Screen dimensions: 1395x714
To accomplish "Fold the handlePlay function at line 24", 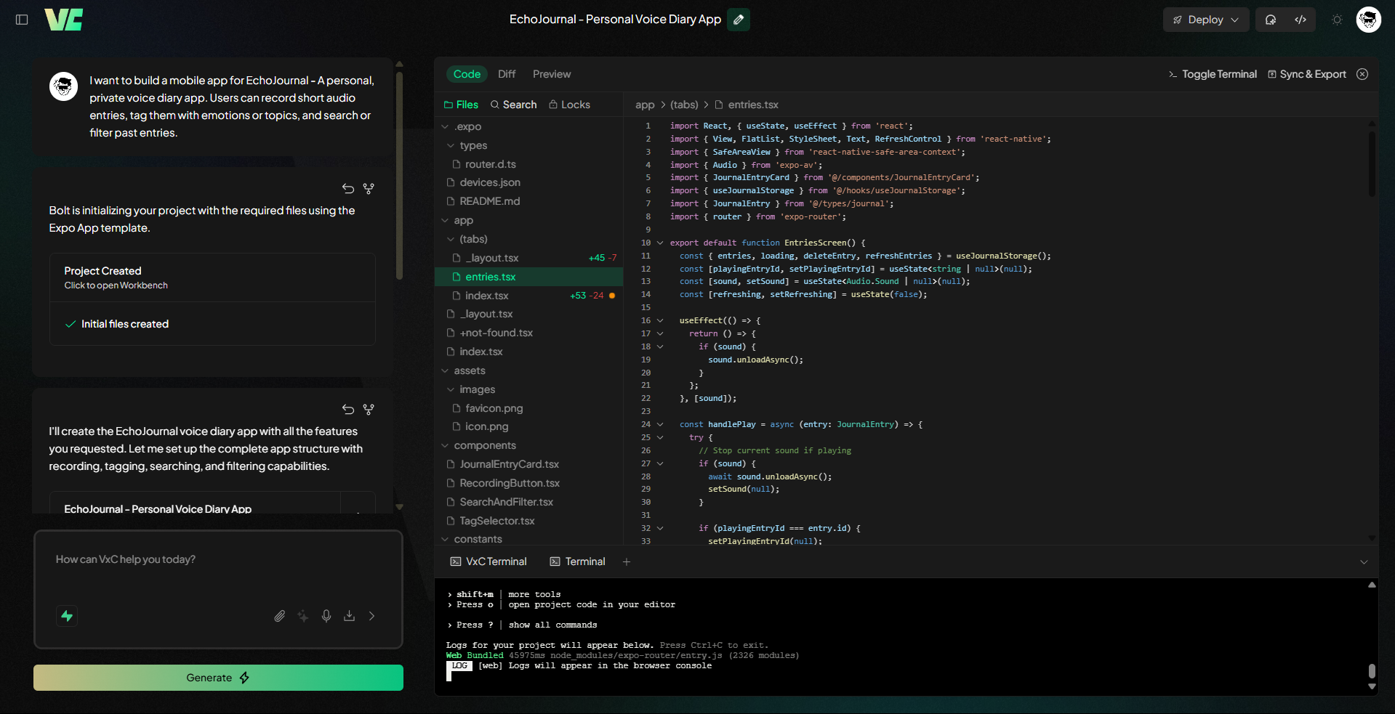I will [660, 424].
